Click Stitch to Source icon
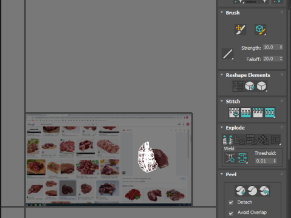291x218 pixels. click(x=258, y=113)
